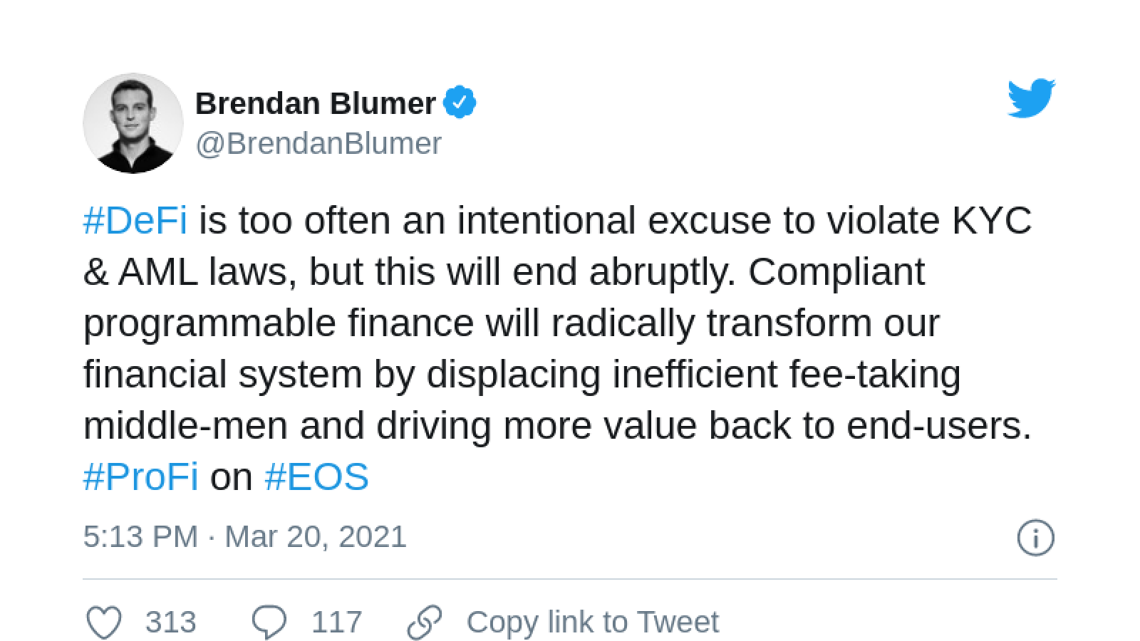
Task: Open the @BrendanBlumer handle link
Action: tap(318, 144)
